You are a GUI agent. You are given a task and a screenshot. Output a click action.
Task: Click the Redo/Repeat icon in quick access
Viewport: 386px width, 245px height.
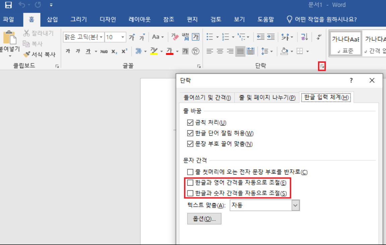pos(38,5)
